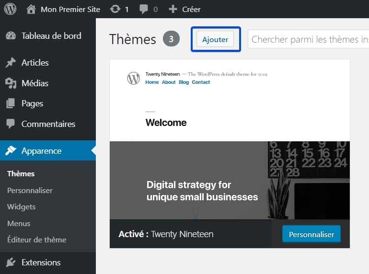Open Éditeur de thème submenu item

[x=36, y=240]
